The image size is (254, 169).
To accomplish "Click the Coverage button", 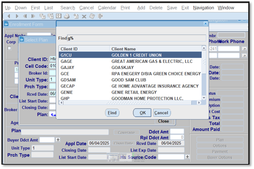I will (x=126, y=132).
